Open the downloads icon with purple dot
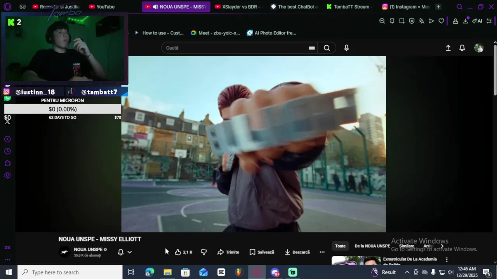Screen dimensions: 497x279 coord(466,21)
